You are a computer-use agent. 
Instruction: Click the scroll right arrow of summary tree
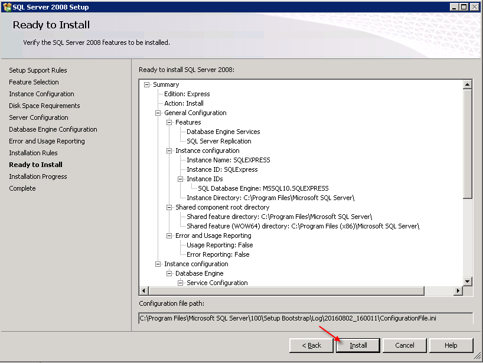(458, 290)
